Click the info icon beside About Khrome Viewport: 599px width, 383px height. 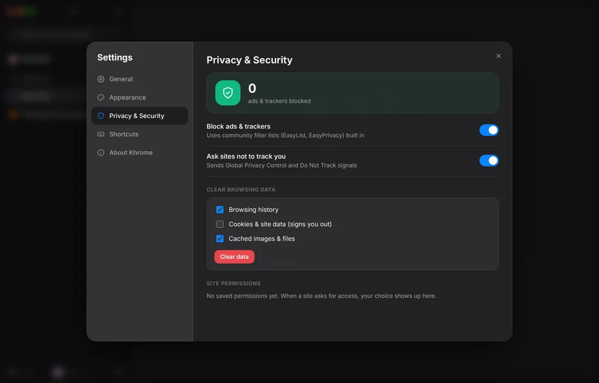coord(101,152)
